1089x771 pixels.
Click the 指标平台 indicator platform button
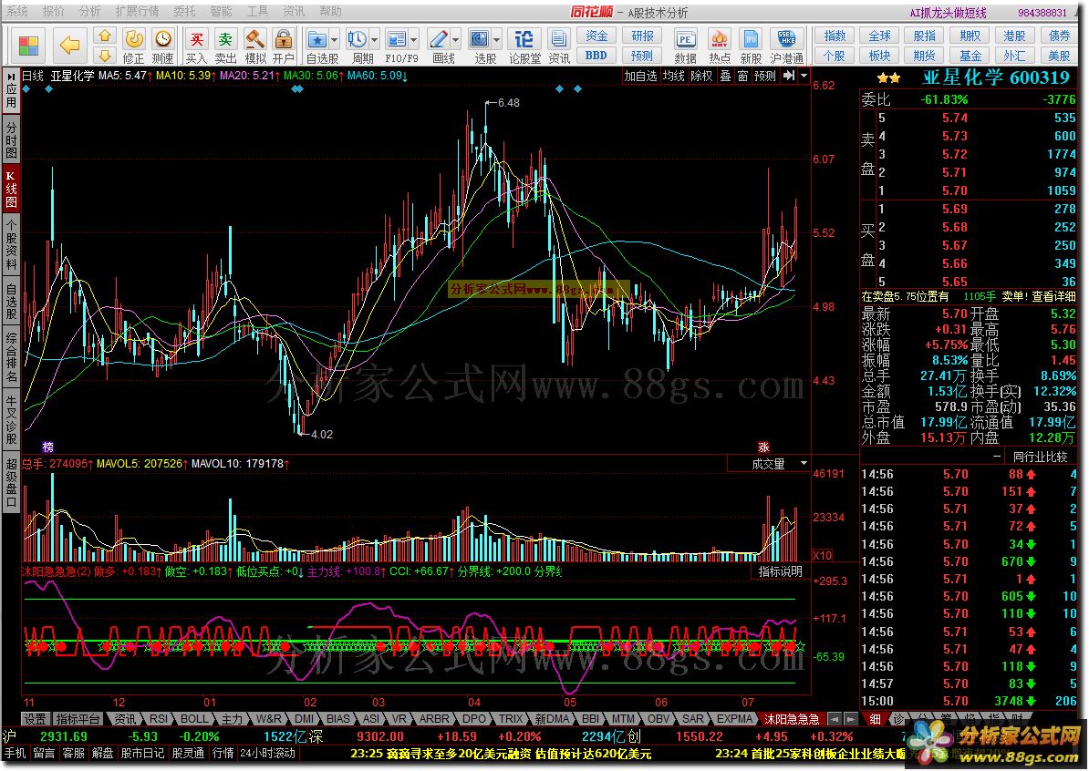point(78,719)
